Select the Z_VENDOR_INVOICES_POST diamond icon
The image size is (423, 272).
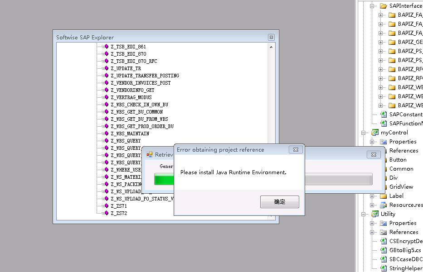[x=107, y=83]
